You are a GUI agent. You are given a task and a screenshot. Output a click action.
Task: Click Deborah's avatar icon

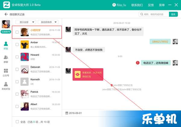tap(25, 69)
